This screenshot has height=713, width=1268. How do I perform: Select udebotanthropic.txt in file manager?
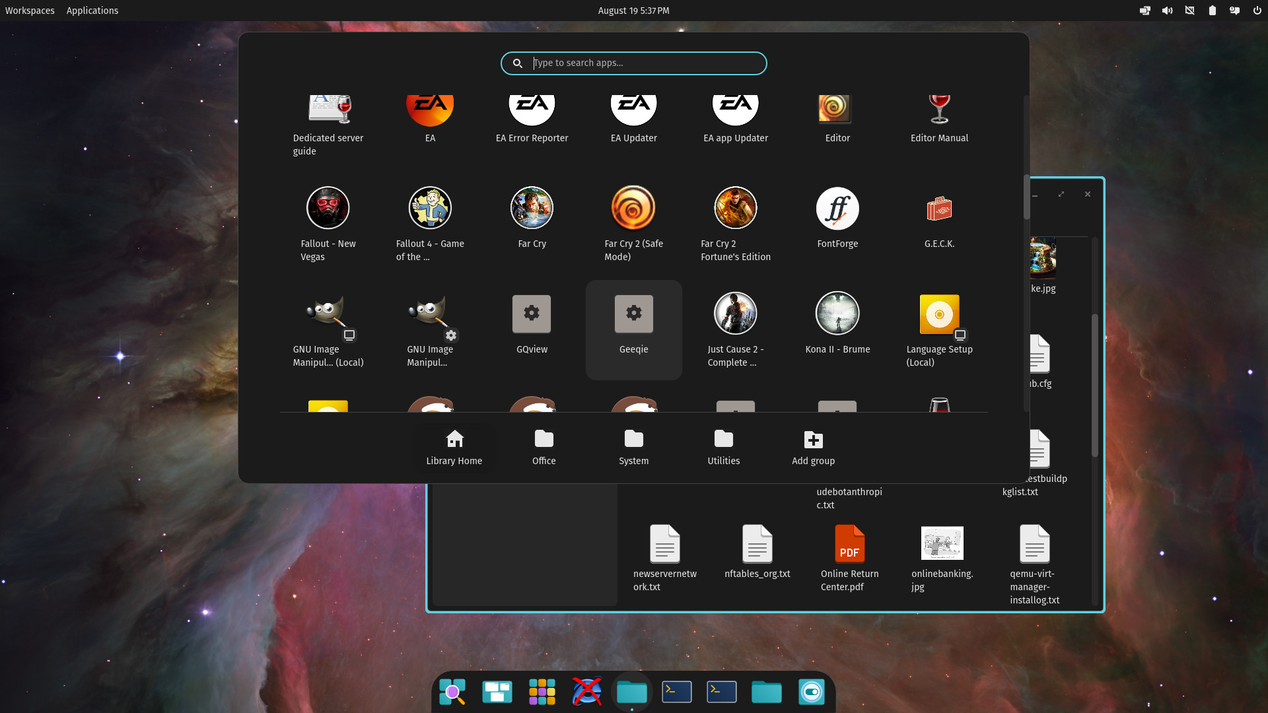[x=849, y=498]
